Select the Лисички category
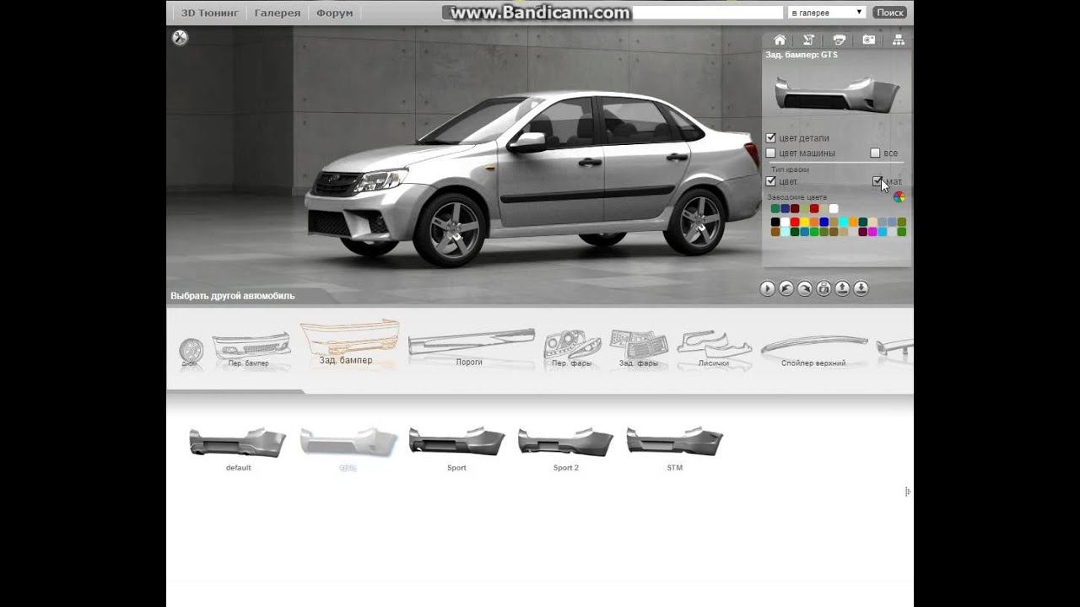Image resolution: width=1080 pixels, height=607 pixels. tap(714, 349)
